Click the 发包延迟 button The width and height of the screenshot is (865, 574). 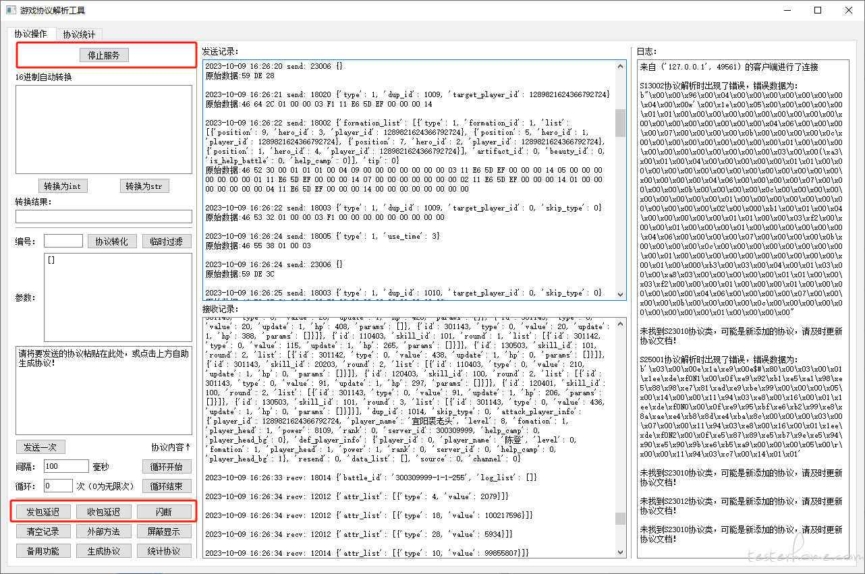point(43,512)
